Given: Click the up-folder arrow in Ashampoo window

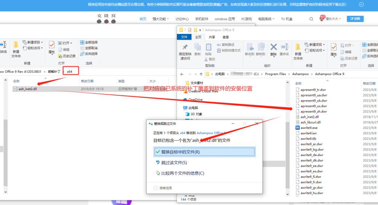Looking at the screenshot, I should 201,74.
